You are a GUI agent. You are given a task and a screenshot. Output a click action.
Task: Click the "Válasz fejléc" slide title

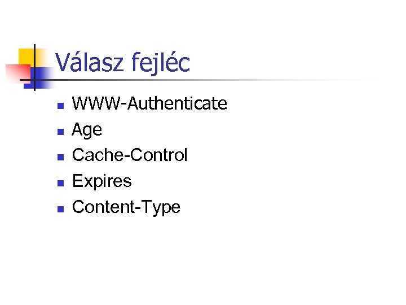tap(123, 63)
